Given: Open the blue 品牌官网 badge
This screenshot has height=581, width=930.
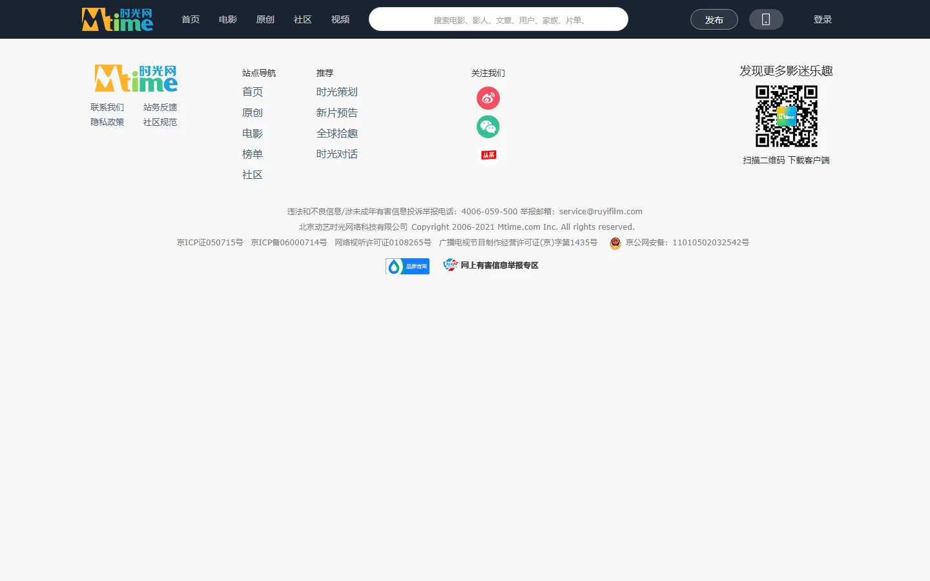Looking at the screenshot, I should (408, 266).
